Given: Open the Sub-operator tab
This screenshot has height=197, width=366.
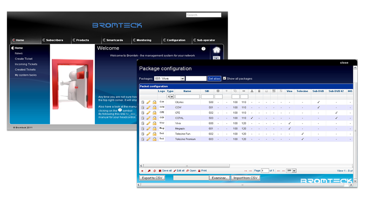Looking at the screenshot, I should click(x=204, y=40).
